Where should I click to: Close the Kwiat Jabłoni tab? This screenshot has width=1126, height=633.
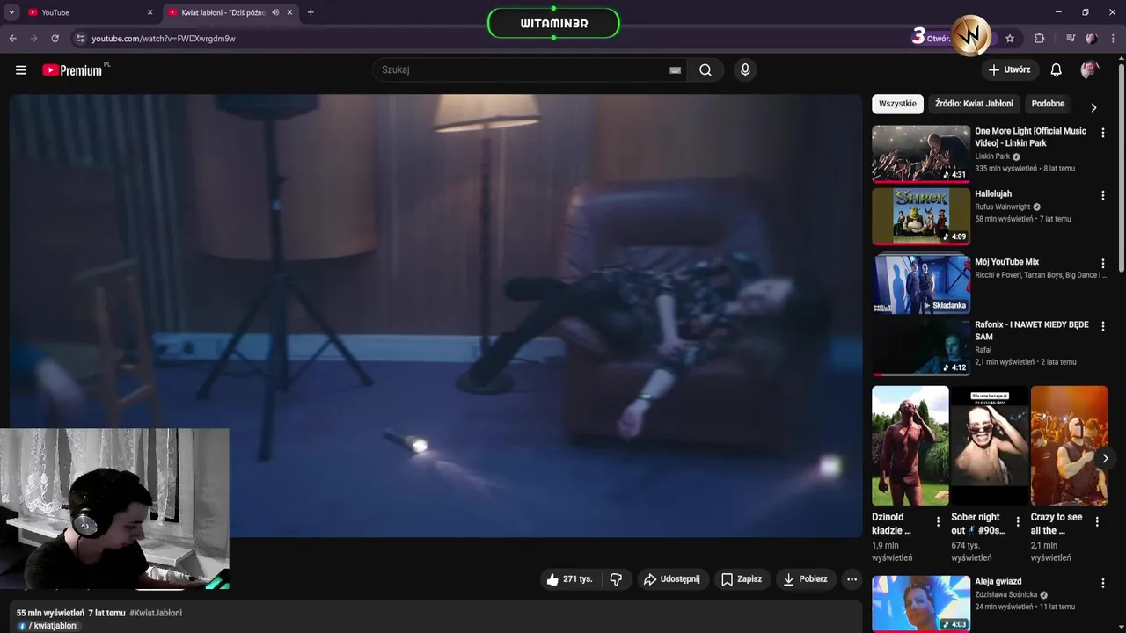tap(289, 12)
